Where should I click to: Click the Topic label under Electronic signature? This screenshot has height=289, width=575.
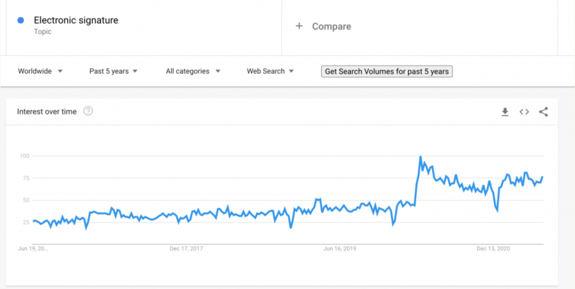[x=43, y=32]
